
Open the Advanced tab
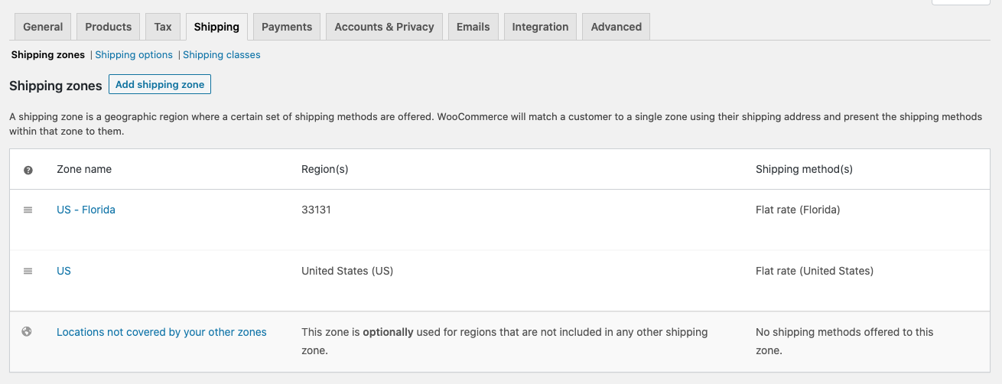point(616,27)
